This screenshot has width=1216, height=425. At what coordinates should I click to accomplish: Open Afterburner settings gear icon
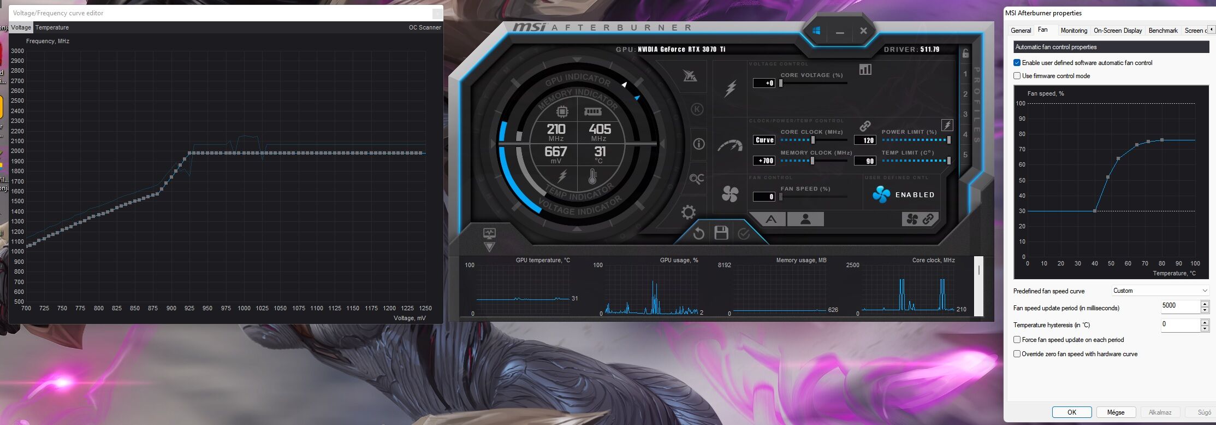pyautogui.click(x=689, y=212)
